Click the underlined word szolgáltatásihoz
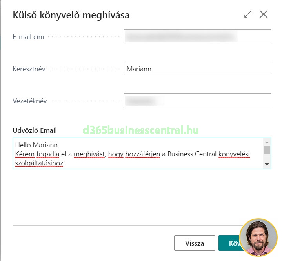This screenshot has width=282, height=261. pyautogui.click(x=39, y=163)
